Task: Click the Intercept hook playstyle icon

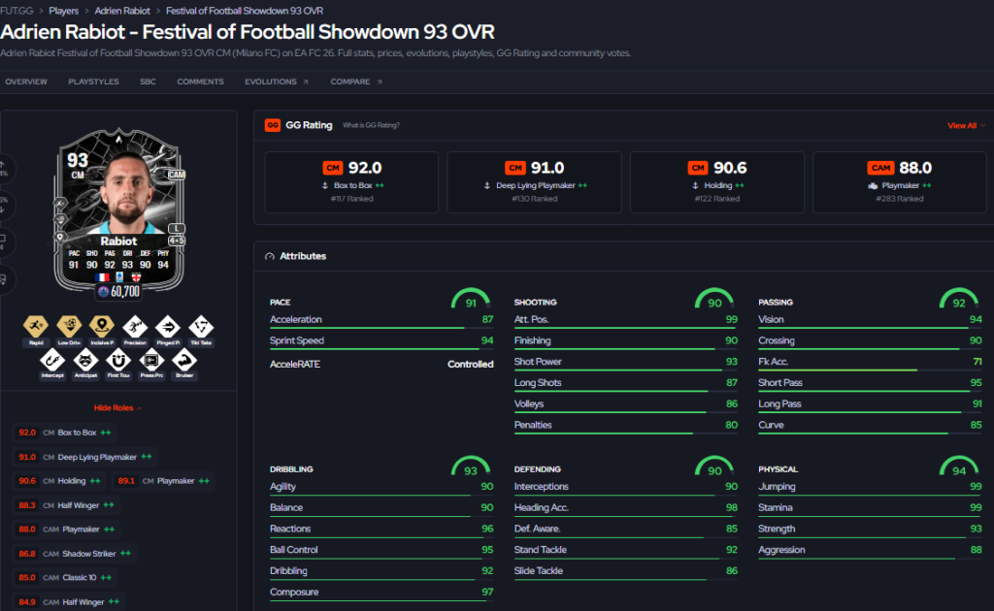Action: 52,360
